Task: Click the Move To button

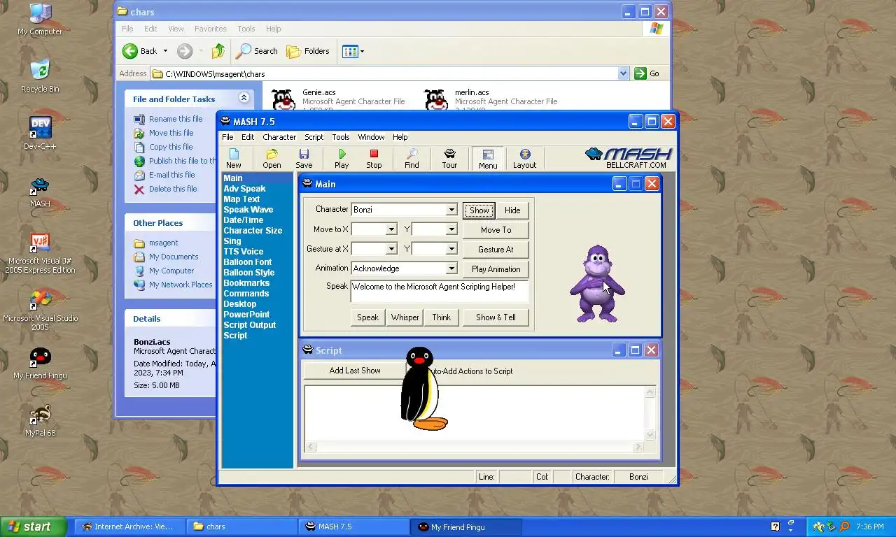Action: (496, 230)
